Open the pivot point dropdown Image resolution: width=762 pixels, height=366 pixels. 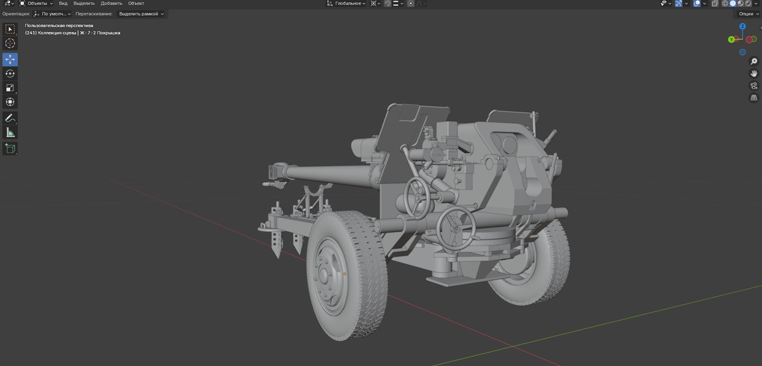[376, 3]
